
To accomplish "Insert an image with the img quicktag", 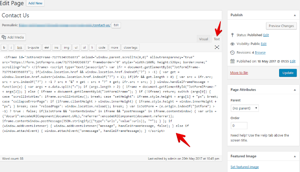I will [66, 47].
